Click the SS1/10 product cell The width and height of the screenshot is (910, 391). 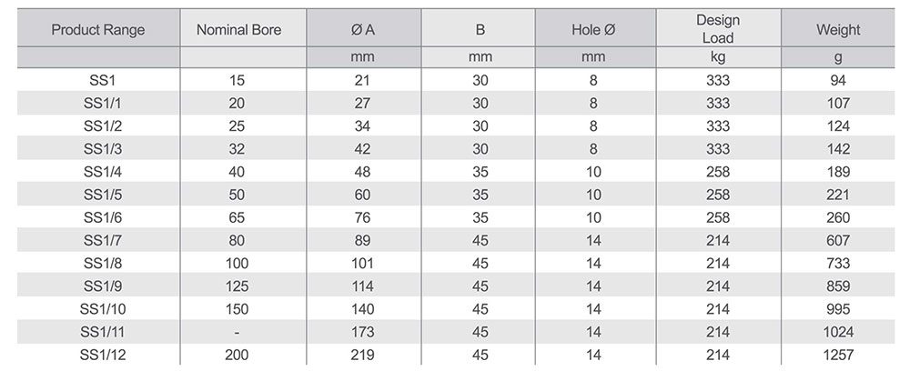pyautogui.click(x=103, y=308)
